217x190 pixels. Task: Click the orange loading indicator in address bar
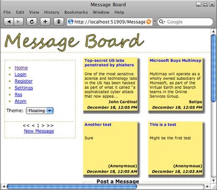click(149, 22)
